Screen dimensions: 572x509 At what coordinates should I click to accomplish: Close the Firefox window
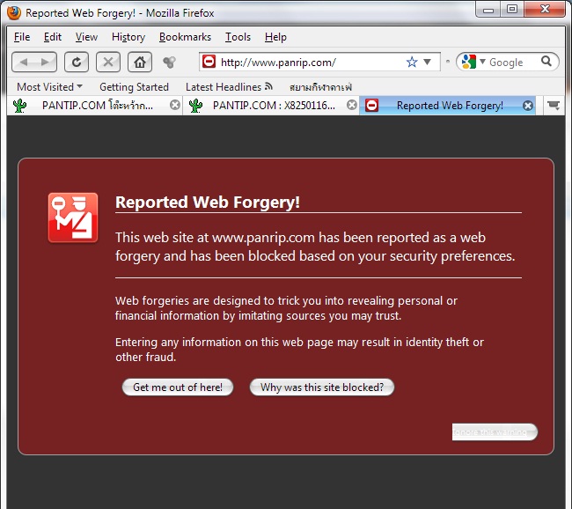(545, 9)
